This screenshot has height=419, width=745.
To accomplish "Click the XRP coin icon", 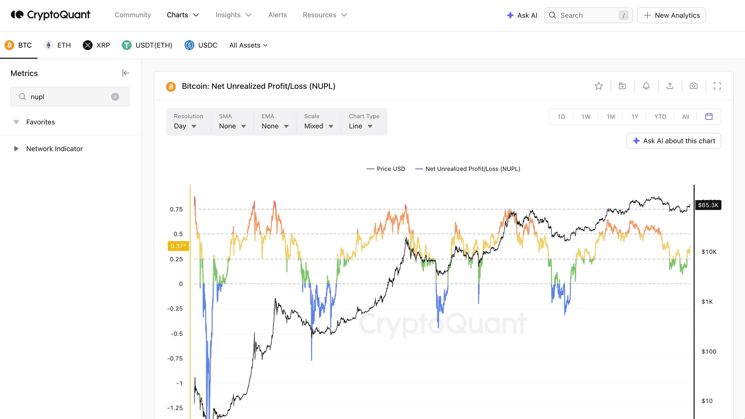I will (88, 45).
